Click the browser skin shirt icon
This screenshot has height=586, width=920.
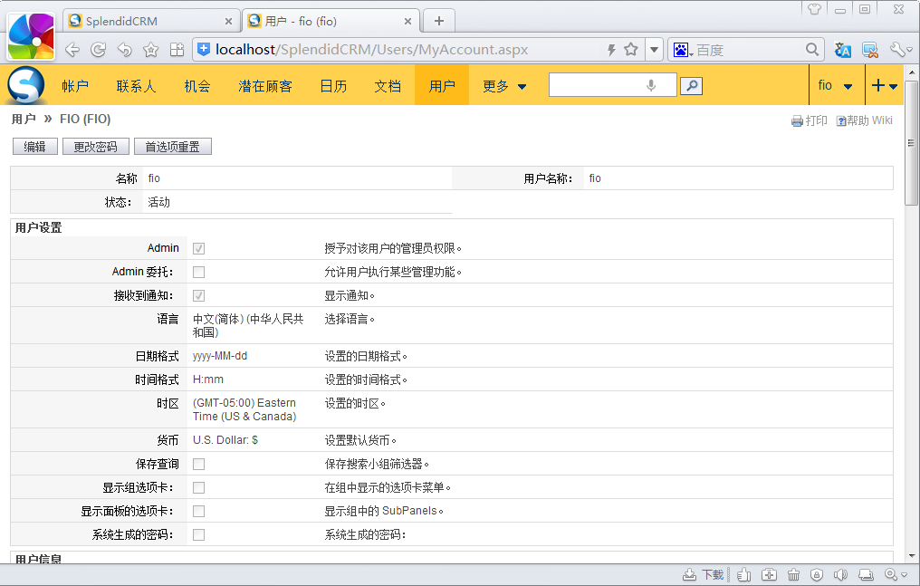[x=814, y=9]
